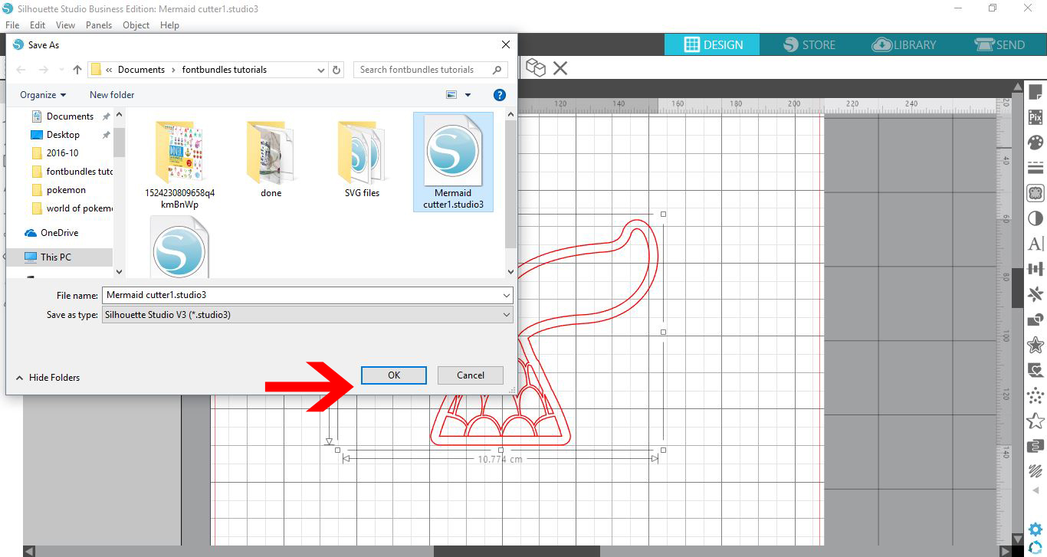Go up one folder level
Viewport: 1047px width, 557px height.
(x=77, y=70)
